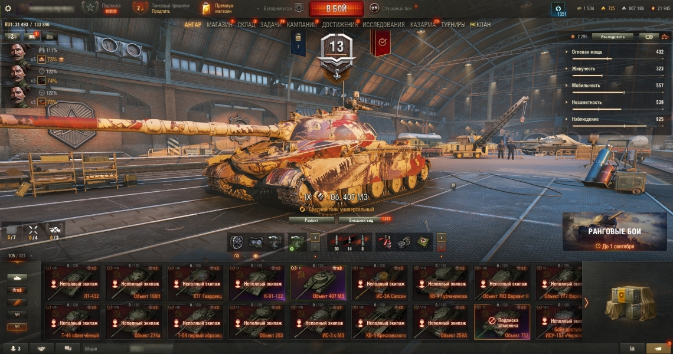The height and width of the screenshot is (354, 673).
Task: Click the crew books icon with notification badge
Action: pyautogui.click(x=32, y=37)
